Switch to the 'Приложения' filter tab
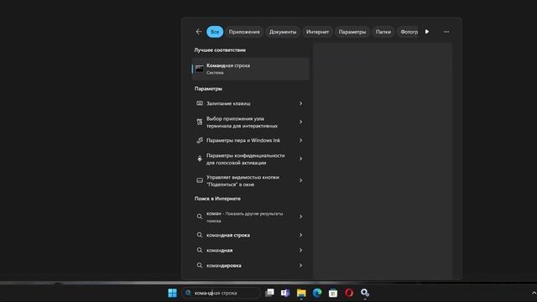 click(x=244, y=32)
